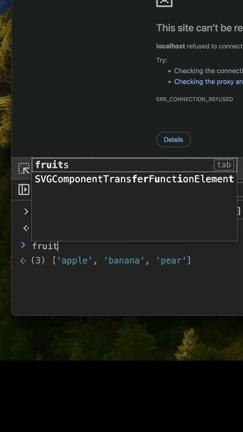Toggle the console sidebar panel icon
Viewport: 243px width, 432px height.
(24, 190)
